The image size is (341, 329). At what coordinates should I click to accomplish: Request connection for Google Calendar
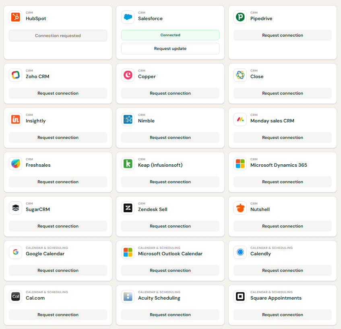pos(58,270)
